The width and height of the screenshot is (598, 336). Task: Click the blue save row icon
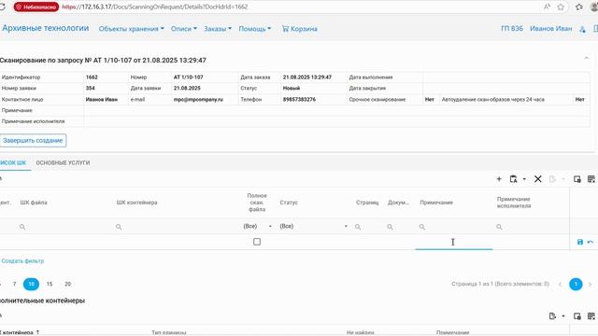[x=580, y=242]
